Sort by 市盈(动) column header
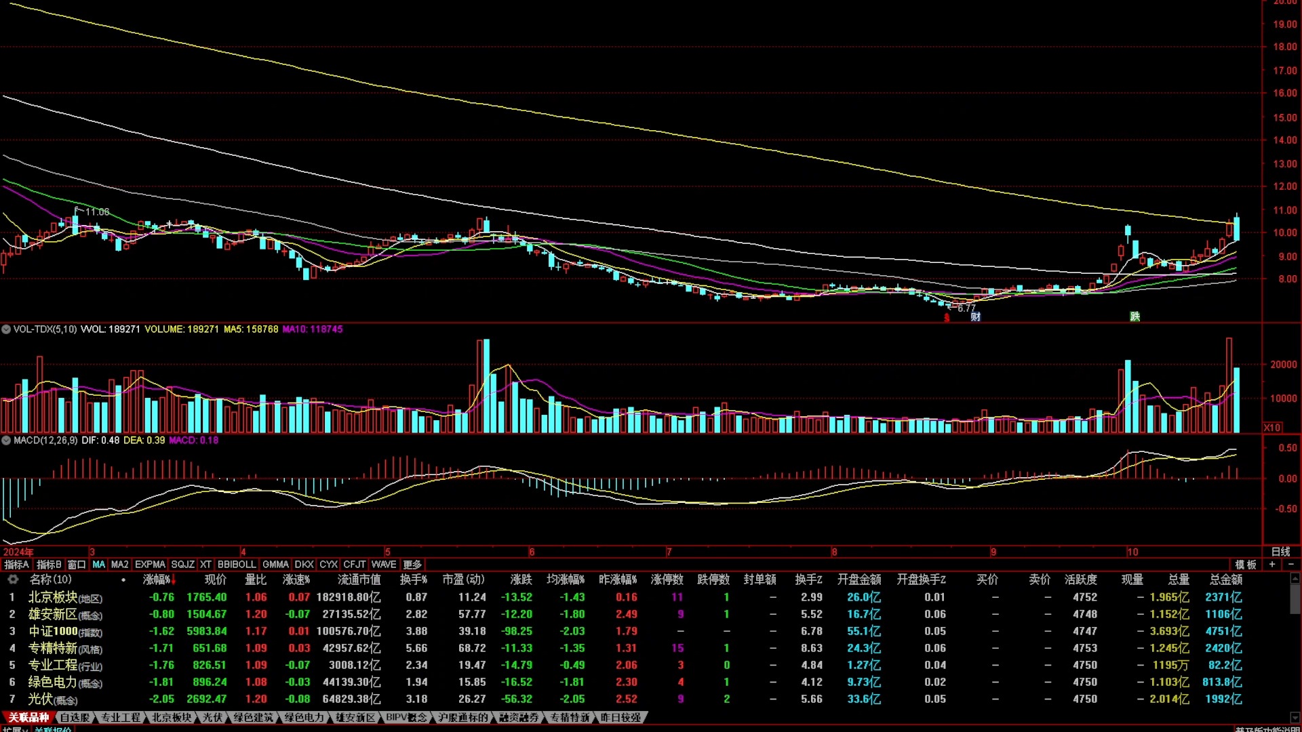1302x732 pixels. 464,579
